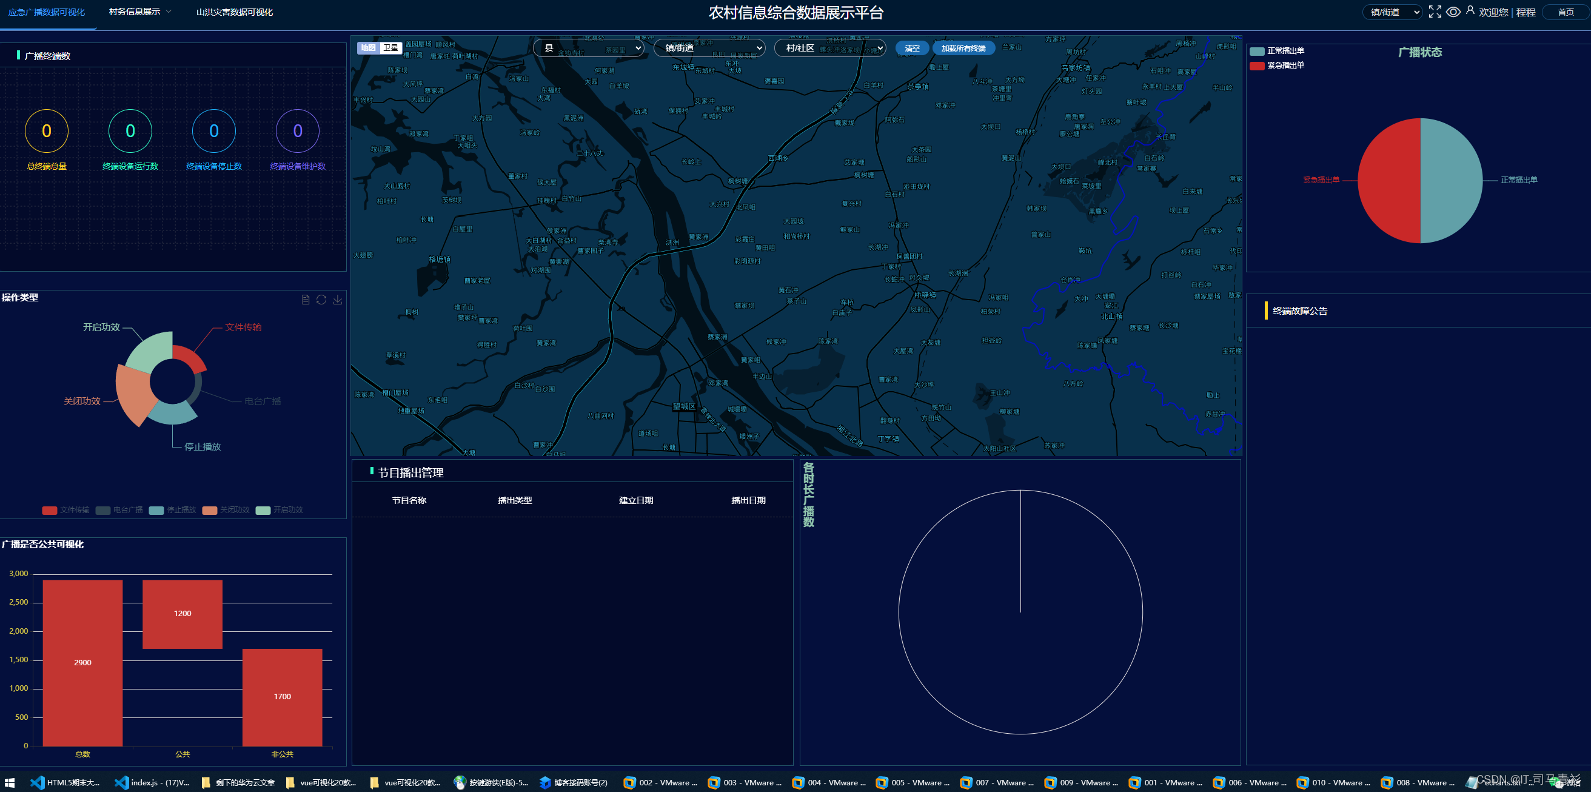Open data view icon of 操作类型 chart
Image resolution: width=1591 pixels, height=792 pixels.
[x=305, y=300]
